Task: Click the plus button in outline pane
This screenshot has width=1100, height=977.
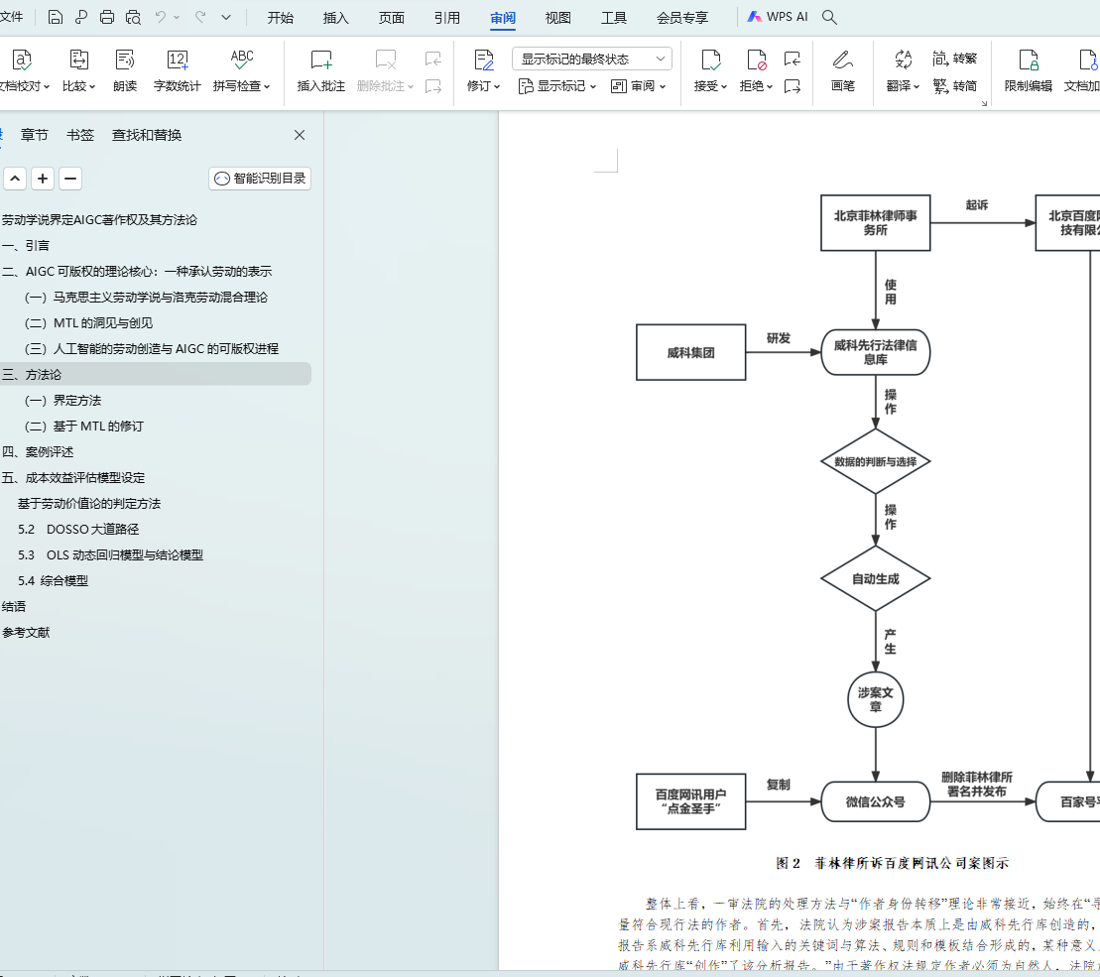Action: [43, 179]
